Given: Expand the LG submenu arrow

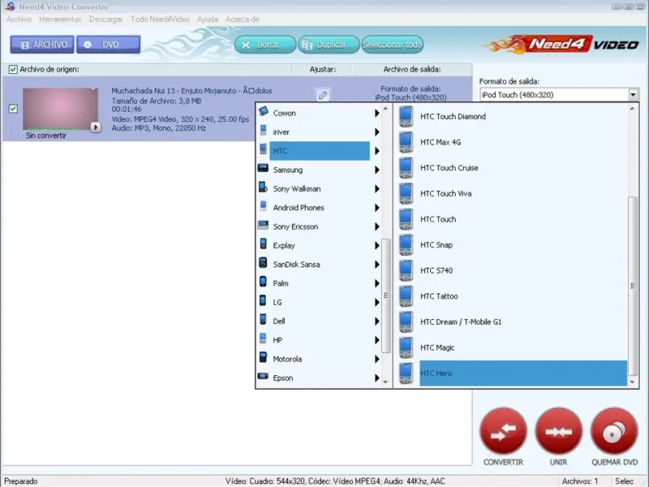Looking at the screenshot, I should click(377, 302).
